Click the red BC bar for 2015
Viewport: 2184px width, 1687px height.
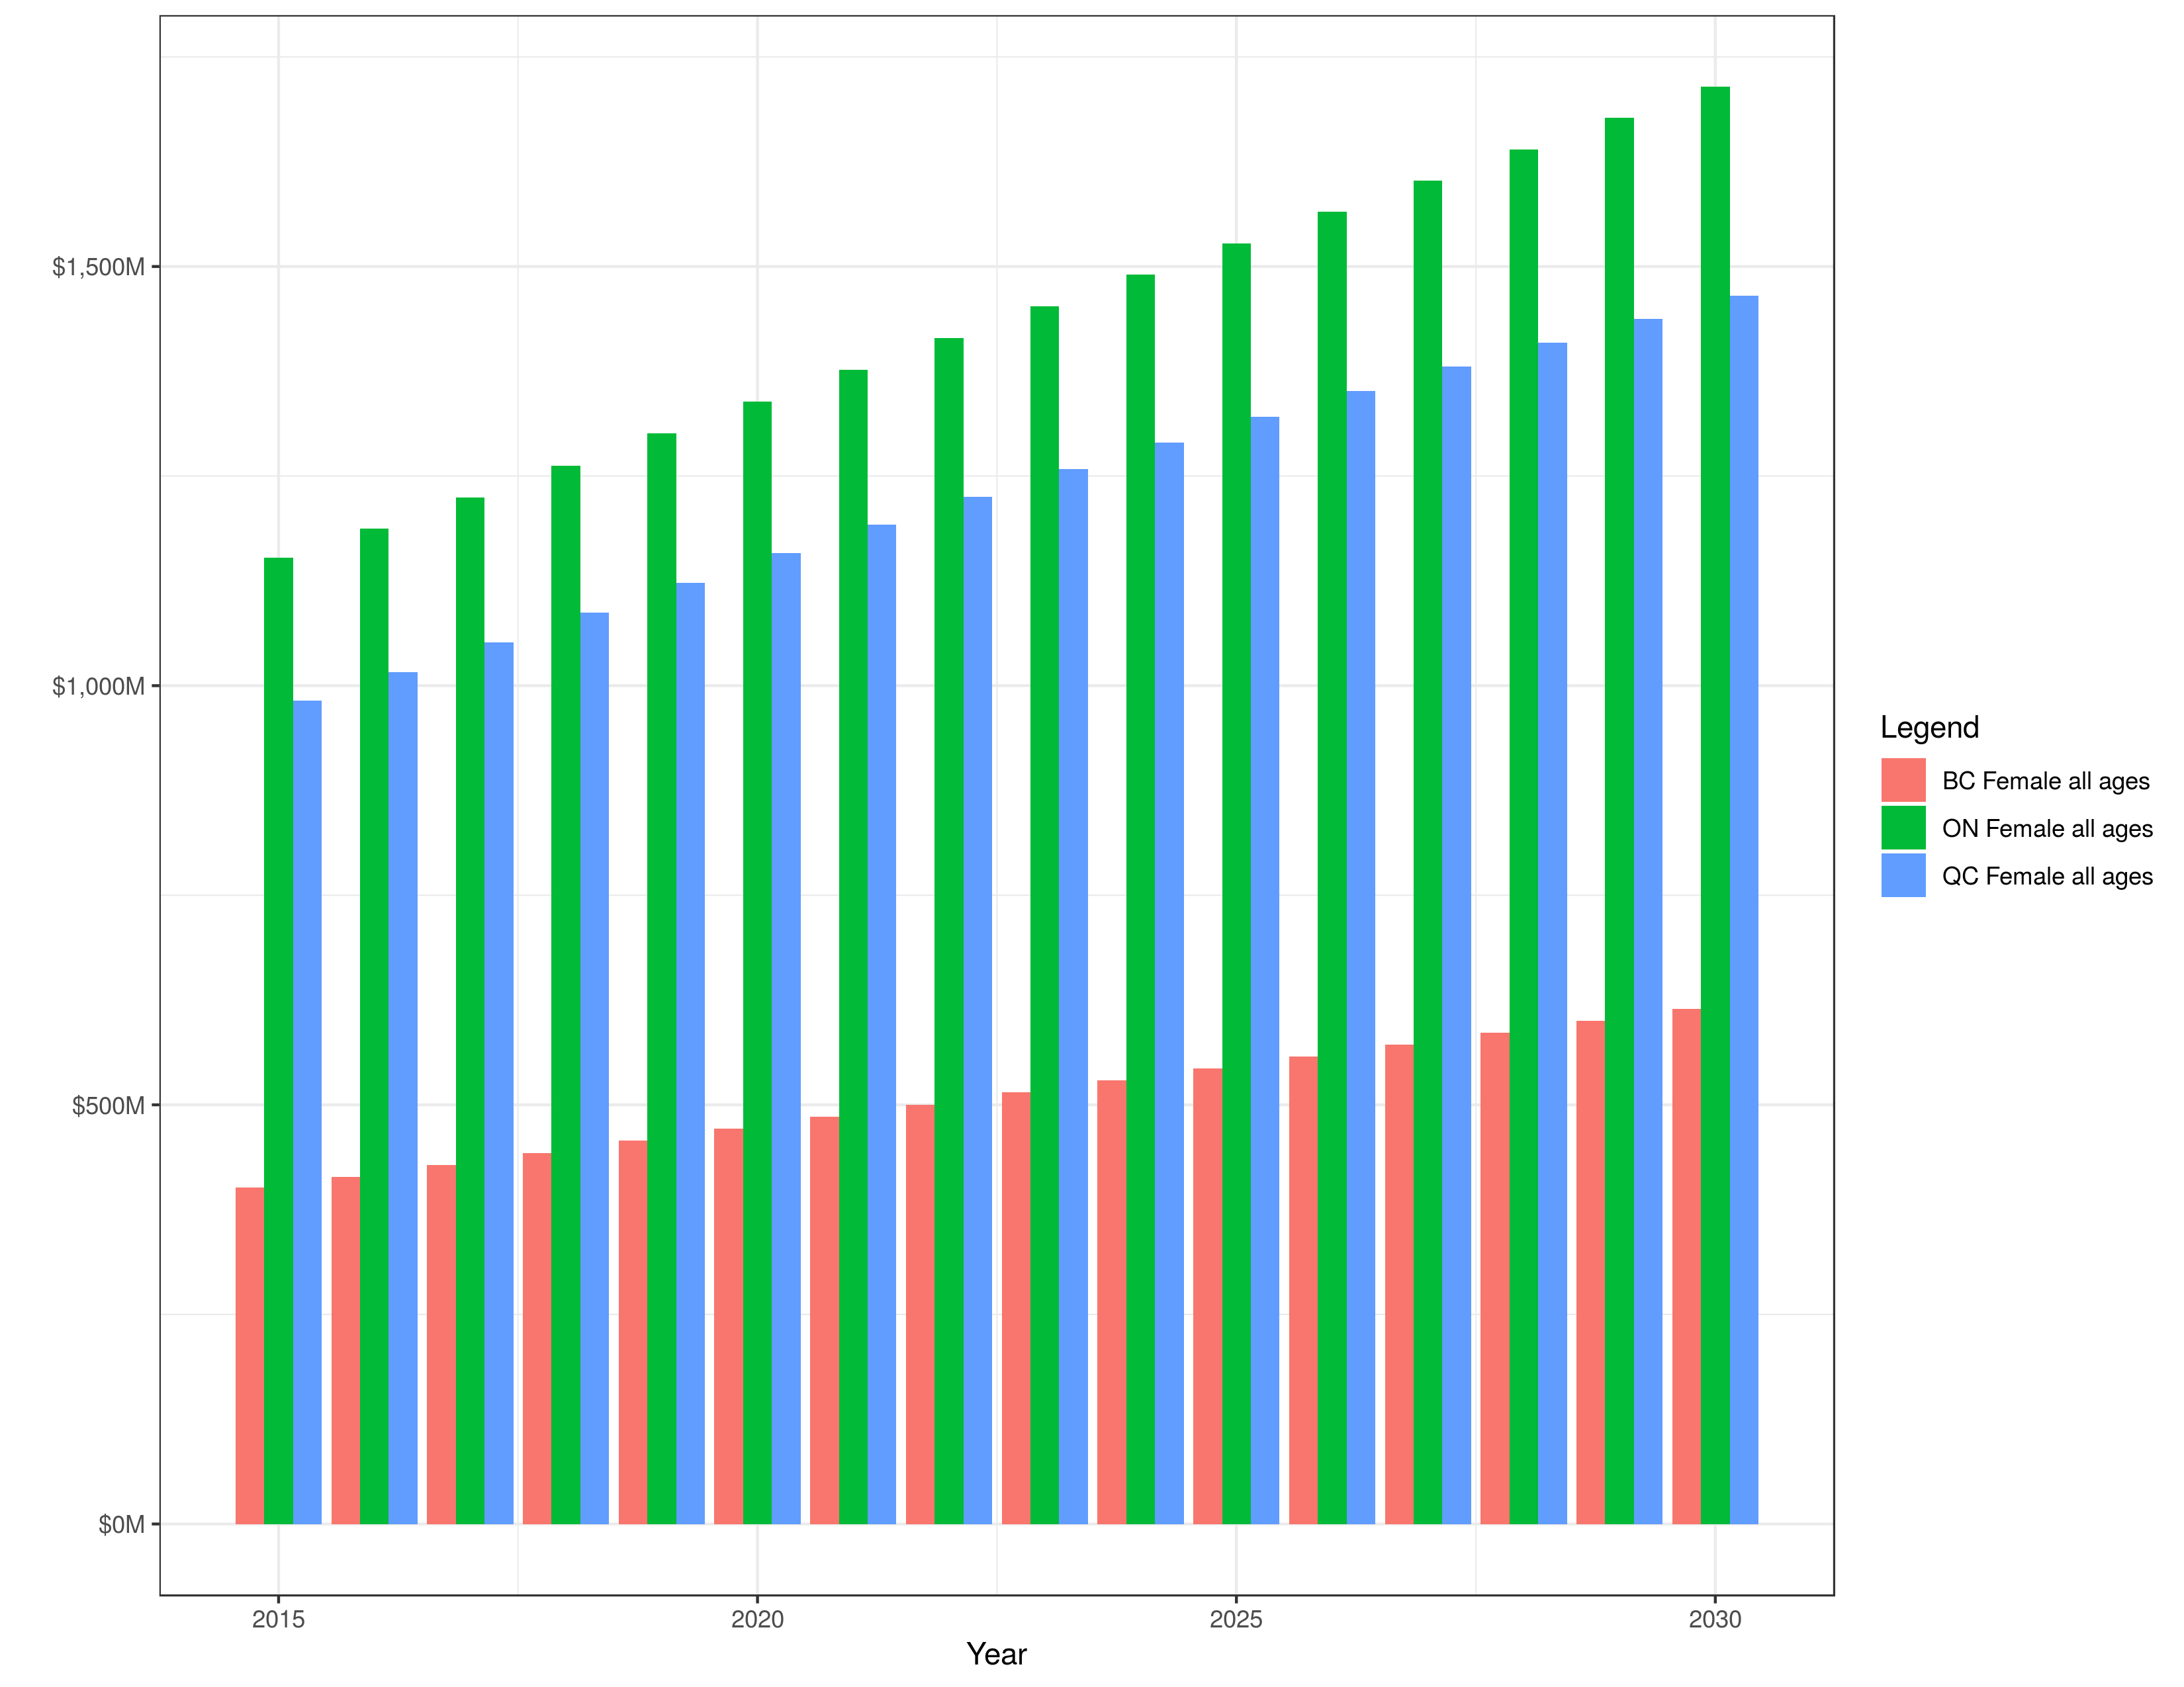click(249, 1355)
